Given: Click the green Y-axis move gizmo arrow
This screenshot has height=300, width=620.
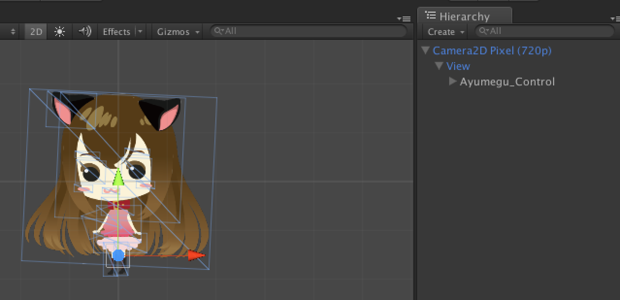Looking at the screenshot, I should 118,178.
